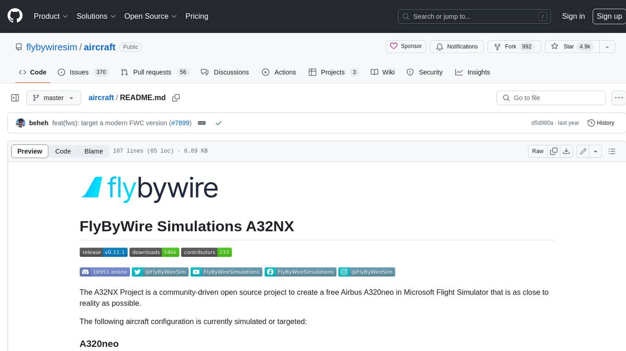Expand the Open Source menu
Screen dimensions: 626x351
coord(151,16)
